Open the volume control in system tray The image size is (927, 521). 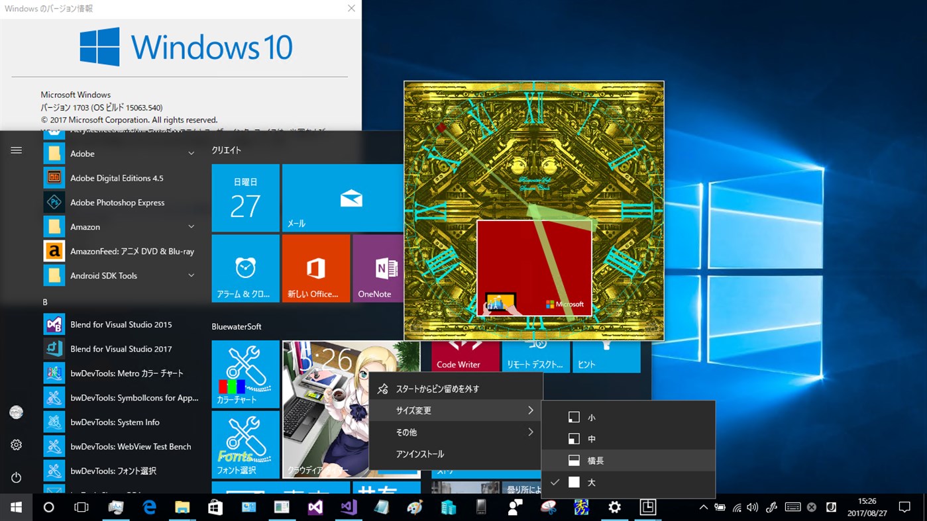pyautogui.click(x=753, y=508)
